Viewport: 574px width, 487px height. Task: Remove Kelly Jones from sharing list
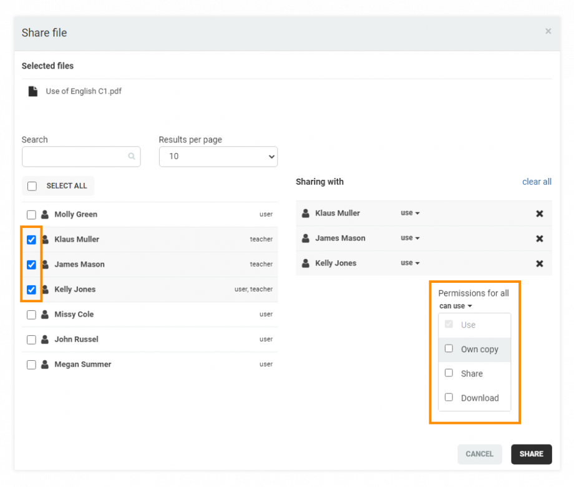point(539,263)
